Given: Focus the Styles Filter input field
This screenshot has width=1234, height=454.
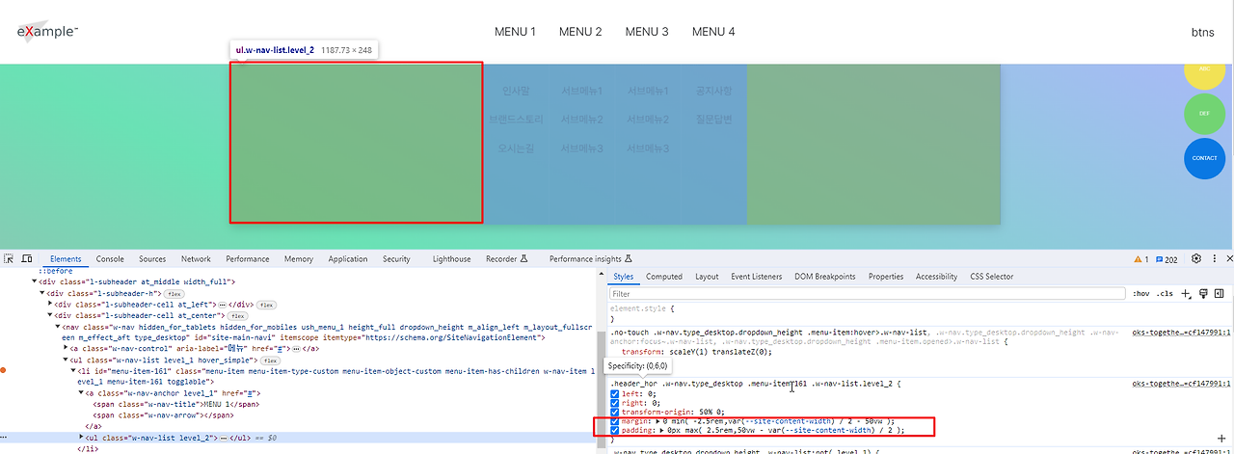Looking at the screenshot, I should (868, 293).
